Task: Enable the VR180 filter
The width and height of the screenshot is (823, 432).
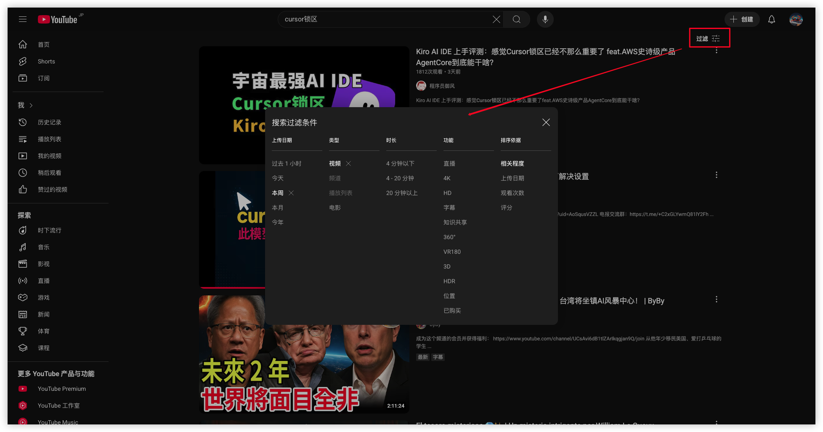Action: 452,252
